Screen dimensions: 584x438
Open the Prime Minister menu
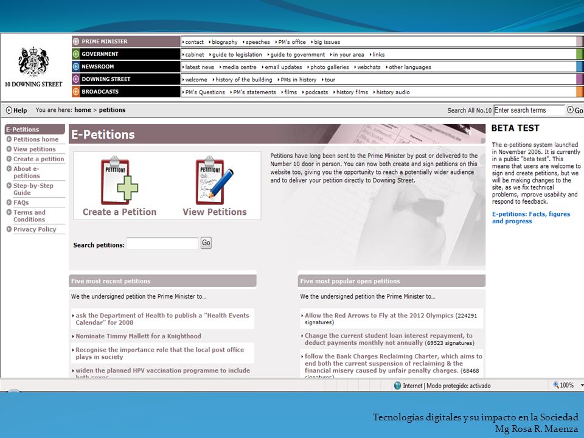(126, 41)
